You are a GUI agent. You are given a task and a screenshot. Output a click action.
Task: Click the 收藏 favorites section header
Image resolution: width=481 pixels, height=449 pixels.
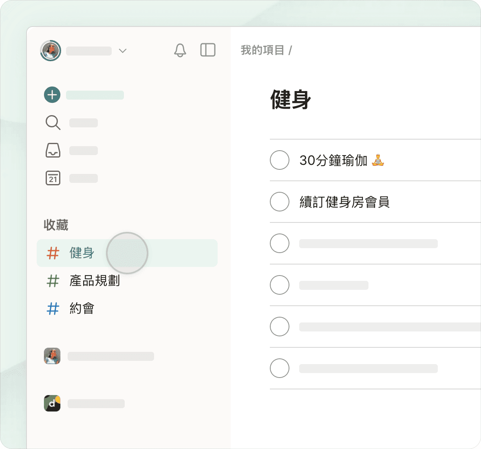pos(56,225)
